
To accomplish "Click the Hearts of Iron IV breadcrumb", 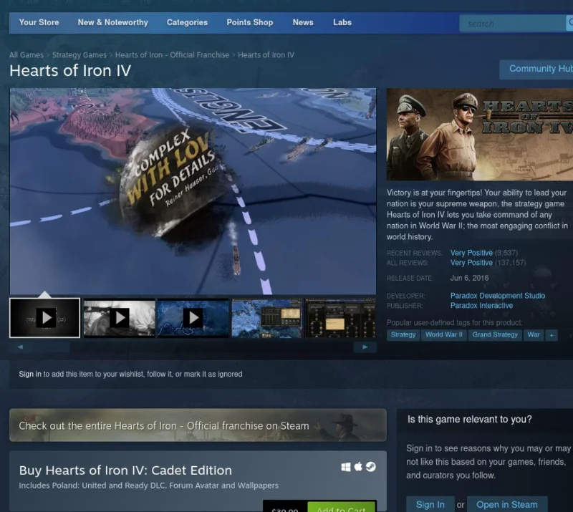I will pyautogui.click(x=266, y=55).
